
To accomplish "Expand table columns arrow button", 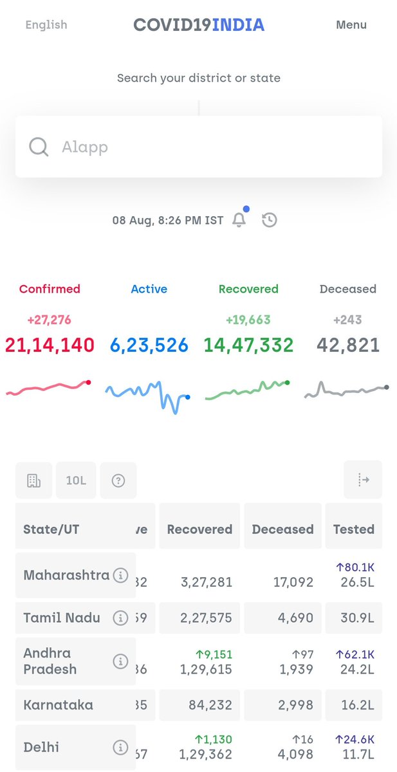I will 363,479.
